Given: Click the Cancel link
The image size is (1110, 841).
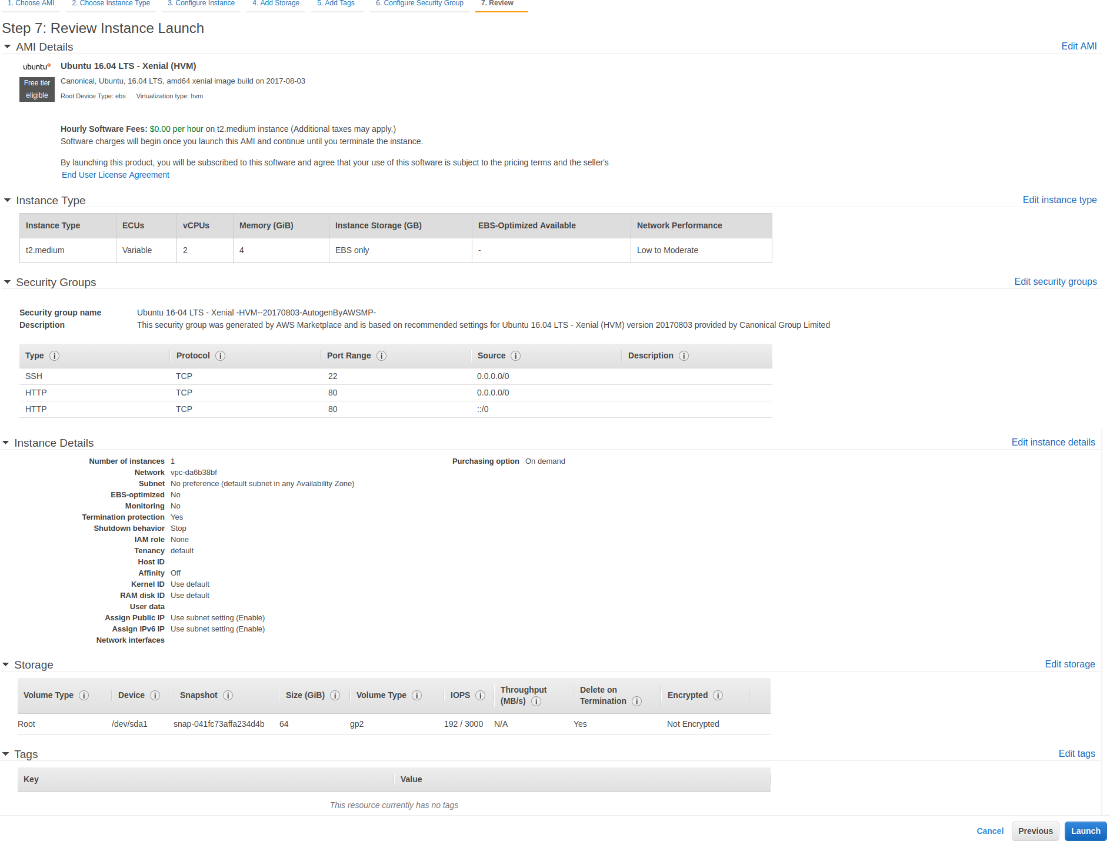Looking at the screenshot, I should 990,831.
